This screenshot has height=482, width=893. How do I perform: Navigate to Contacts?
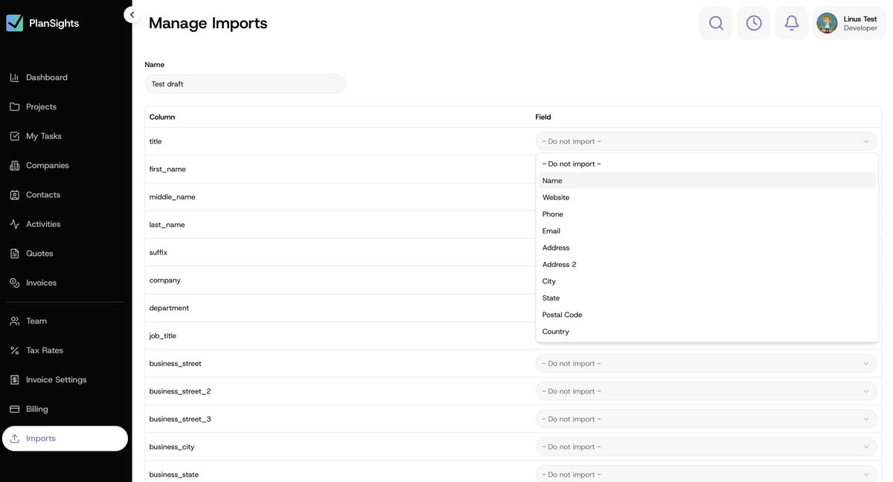pos(65,195)
